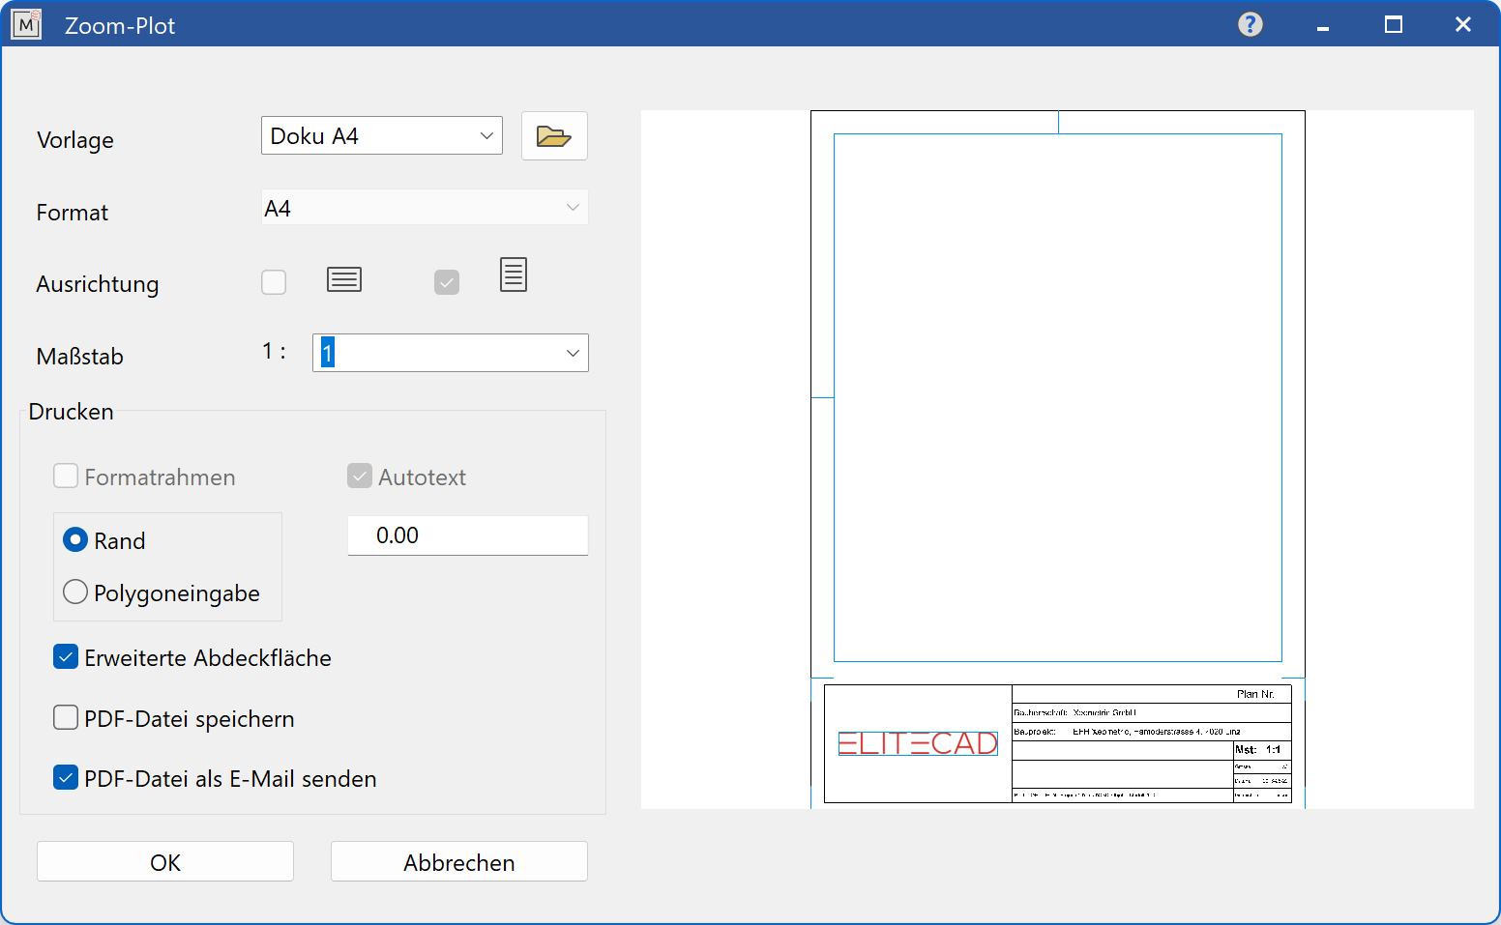Click the portrait orientation page icon
The width and height of the screenshot is (1501, 925).
(x=513, y=275)
